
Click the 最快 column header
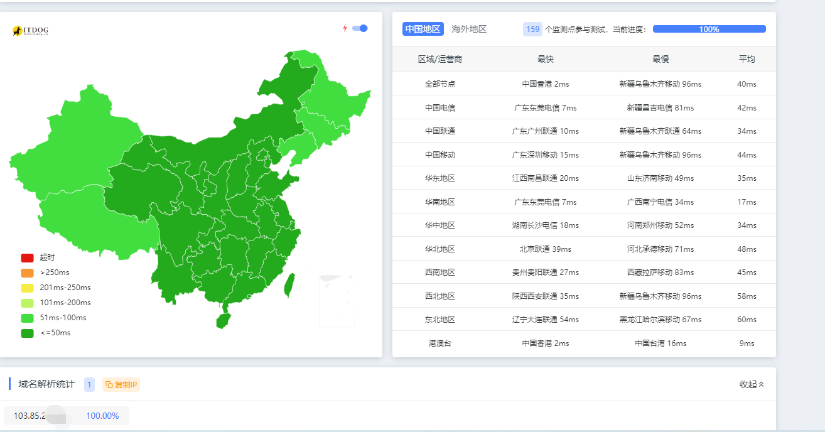545,59
